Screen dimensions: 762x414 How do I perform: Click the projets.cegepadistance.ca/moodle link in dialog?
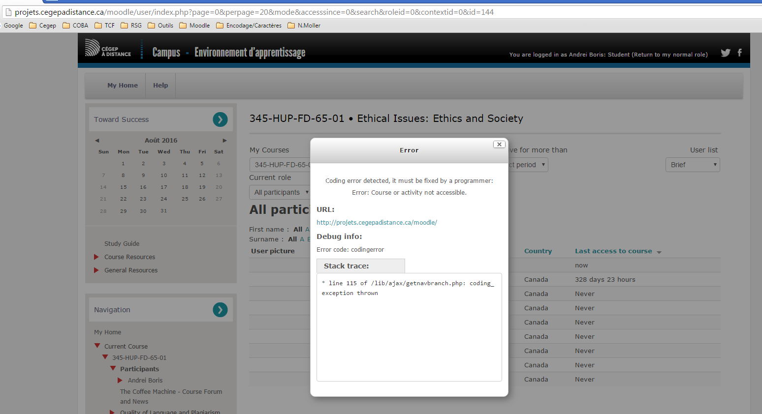click(377, 223)
